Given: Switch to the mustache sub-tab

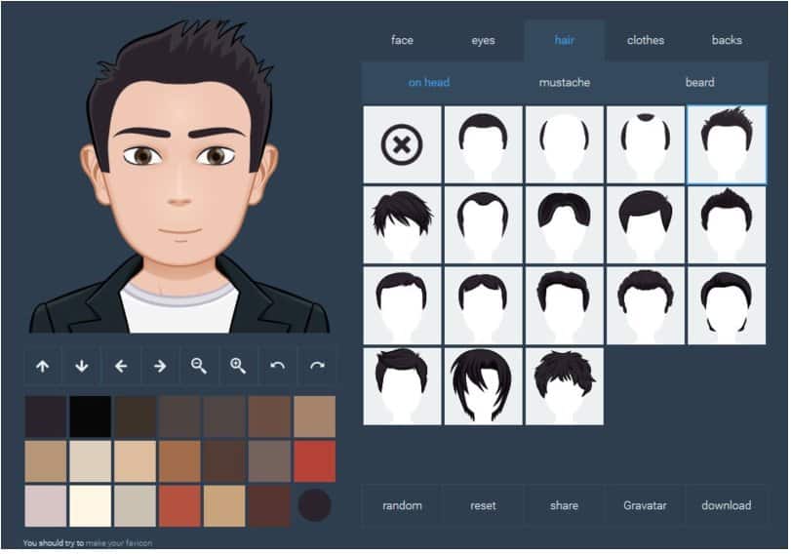Looking at the screenshot, I should point(565,82).
